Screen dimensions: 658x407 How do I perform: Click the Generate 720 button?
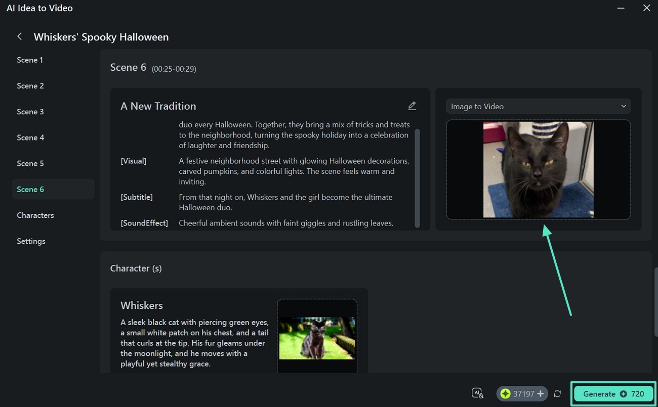coord(613,394)
